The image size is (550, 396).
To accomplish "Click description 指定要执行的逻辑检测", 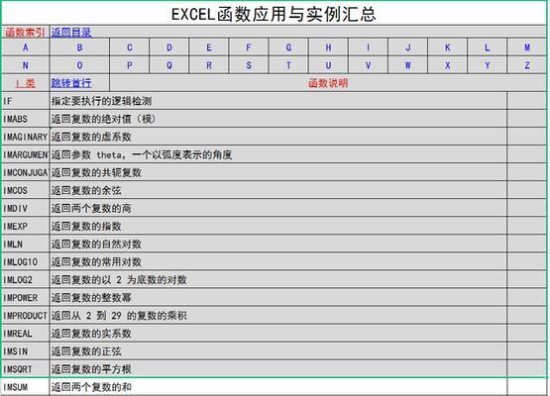I will [x=101, y=101].
